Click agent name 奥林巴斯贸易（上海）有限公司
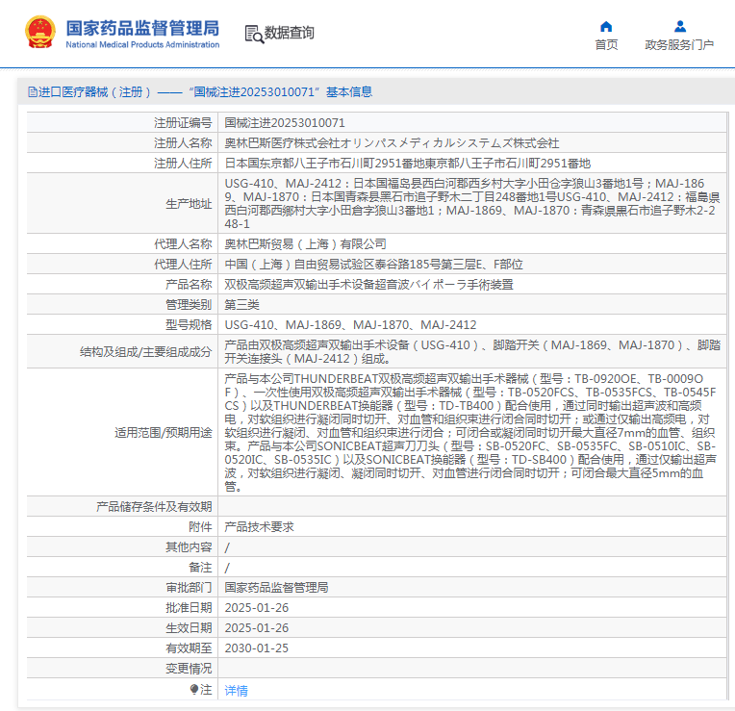This screenshot has height=711, width=735. click(305, 244)
